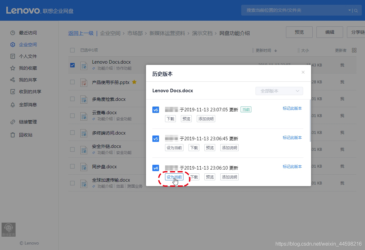Click the Lenovo Docs.docx file icon
The width and height of the screenshot is (365, 250).
coord(84,66)
